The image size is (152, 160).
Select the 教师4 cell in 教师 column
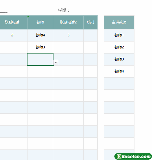40,35
